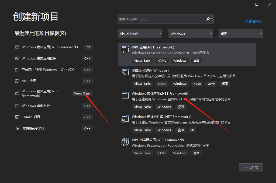Click the Visual Basic tag under 窗体控件库
Viewport: 276px width, 183px height.
[142, 130]
